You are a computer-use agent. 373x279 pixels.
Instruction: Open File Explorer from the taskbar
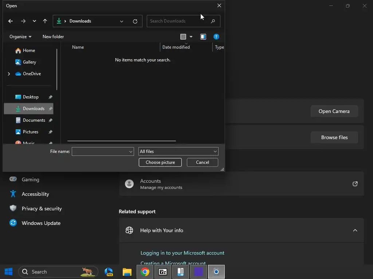(x=127, y=272)
